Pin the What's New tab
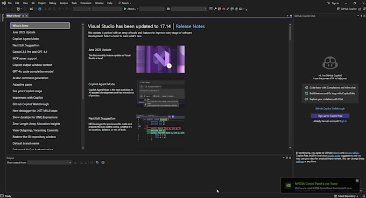 (x=23, y=16)
